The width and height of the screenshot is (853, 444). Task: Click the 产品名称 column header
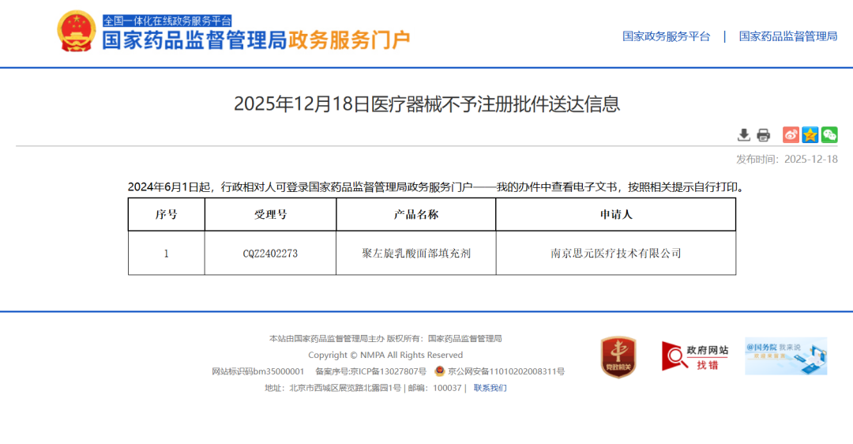(x=416, y=214)
